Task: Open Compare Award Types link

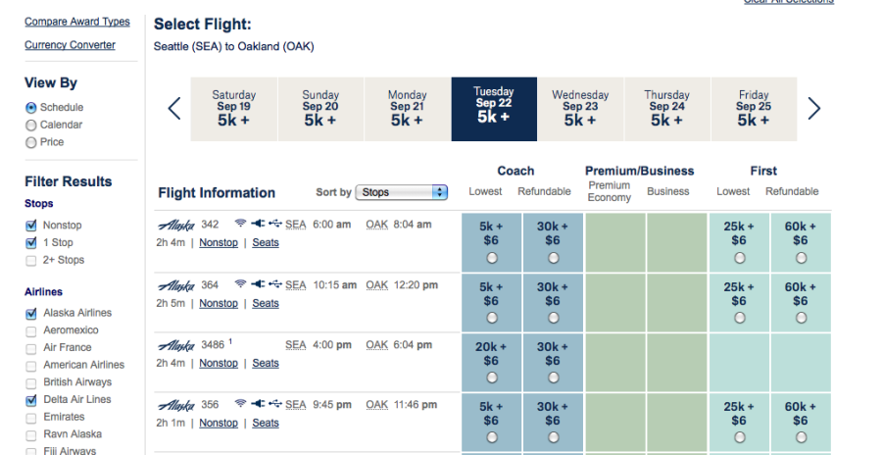Action: coord(76,22)
